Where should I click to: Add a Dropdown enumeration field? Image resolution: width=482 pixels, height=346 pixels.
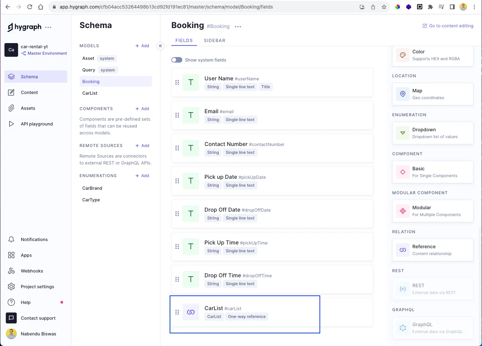pyautogui.click(x=433, y=133)
